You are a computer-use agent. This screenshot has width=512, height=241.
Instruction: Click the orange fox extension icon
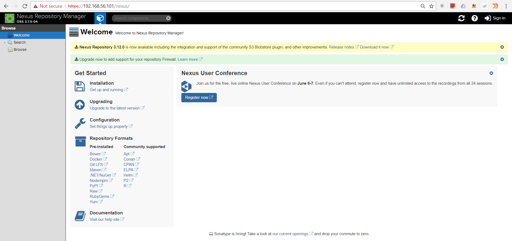coord(474,6)
